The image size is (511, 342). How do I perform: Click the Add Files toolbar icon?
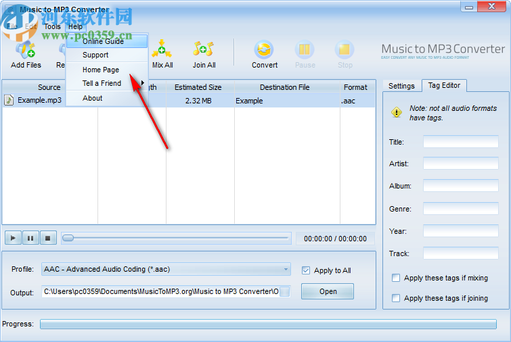coord(26,50)
